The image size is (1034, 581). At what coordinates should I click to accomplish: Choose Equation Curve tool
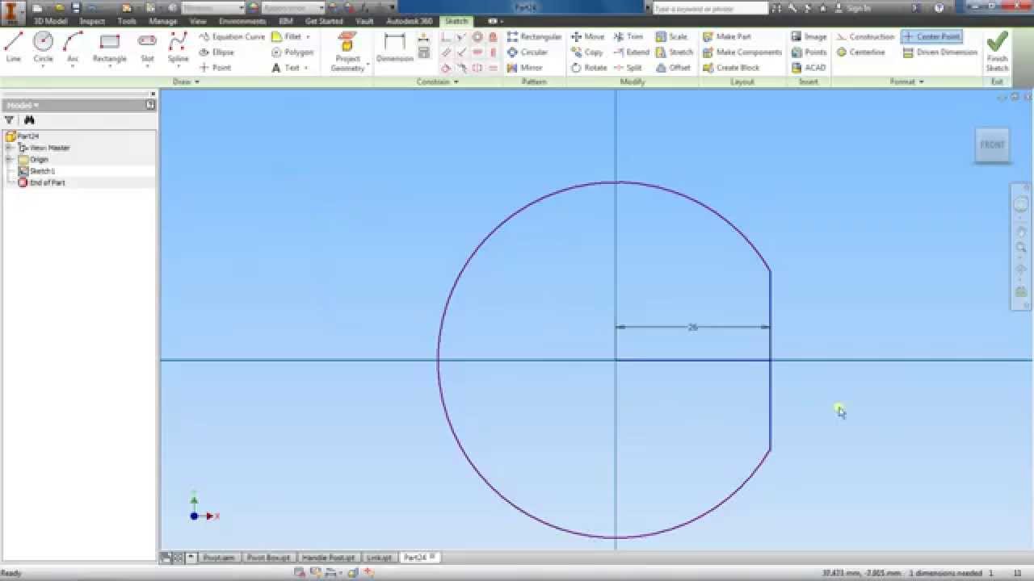point(232,36)
